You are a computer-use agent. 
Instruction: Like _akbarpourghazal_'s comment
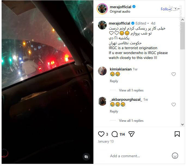point(174,105)
